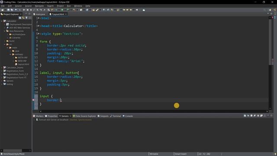The width and height of the screenshot is (277, 156).
Task: Open the Run menu
Action: pos(69,6)
